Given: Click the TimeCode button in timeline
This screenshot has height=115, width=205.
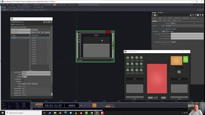Looking at the screenshot, I should pos(39,104).
